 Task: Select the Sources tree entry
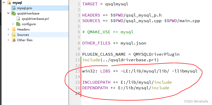[x=23, y=35]
